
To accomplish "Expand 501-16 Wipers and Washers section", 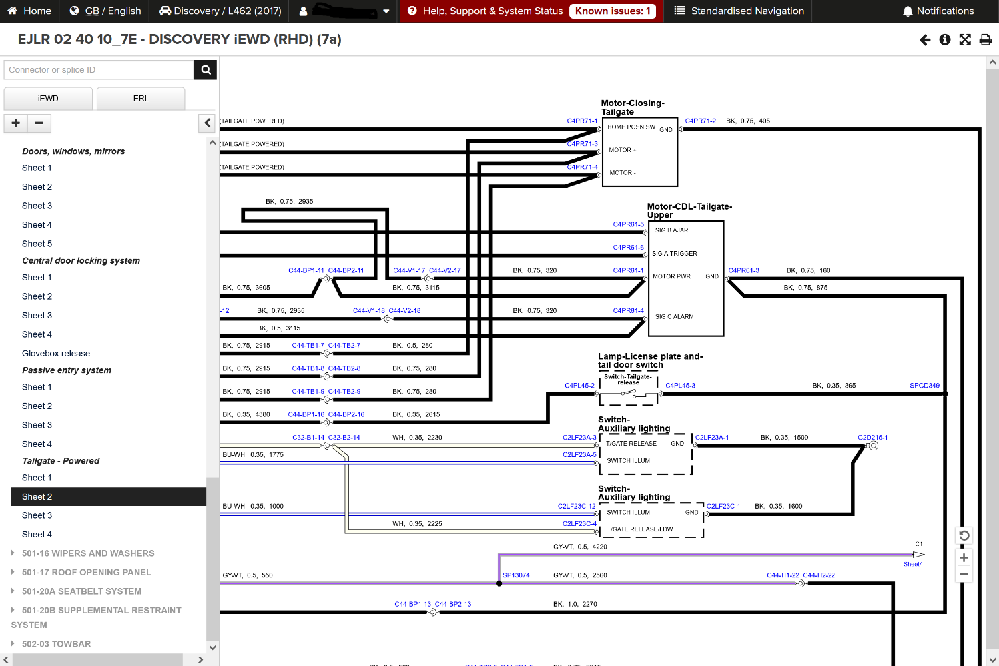I will click(87, 553).
